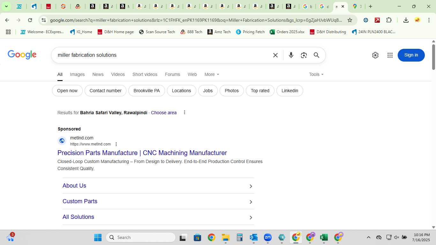
Task: View site information icon in address bar
Action: point(44,20)
